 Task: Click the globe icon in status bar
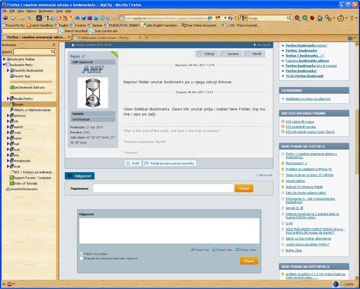336,284
